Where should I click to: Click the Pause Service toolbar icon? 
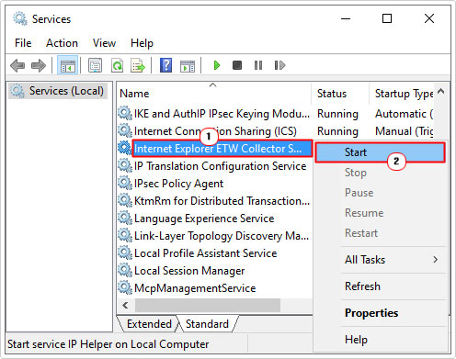258,65
